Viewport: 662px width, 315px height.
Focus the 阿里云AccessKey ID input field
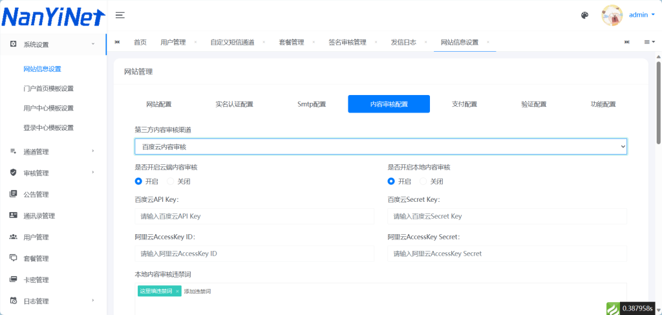tap(254, 254)
